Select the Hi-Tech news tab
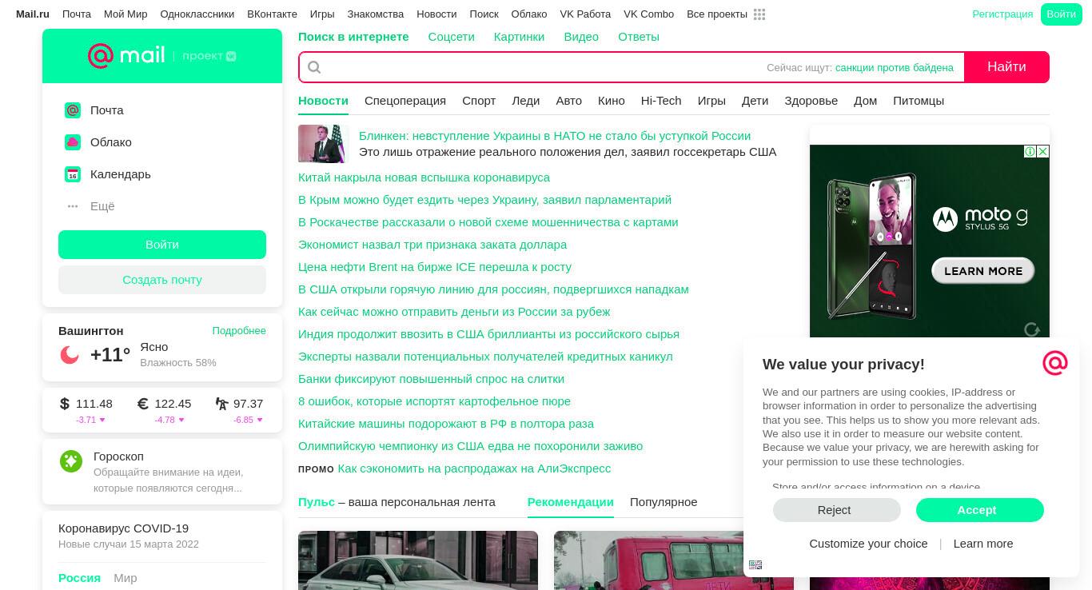Viewport: 1092px width, 590px height. click(661, 101)
